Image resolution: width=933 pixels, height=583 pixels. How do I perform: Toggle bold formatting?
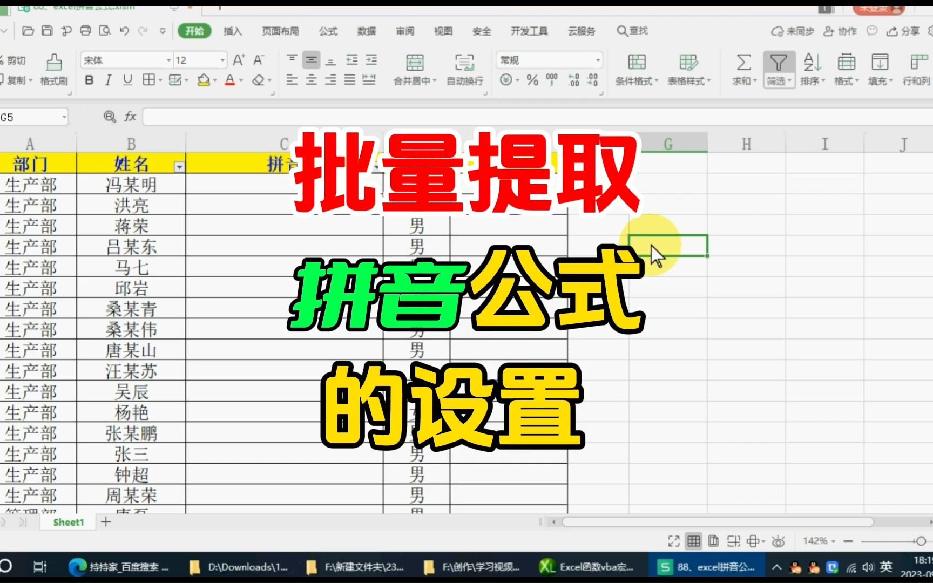pos(89,80)
